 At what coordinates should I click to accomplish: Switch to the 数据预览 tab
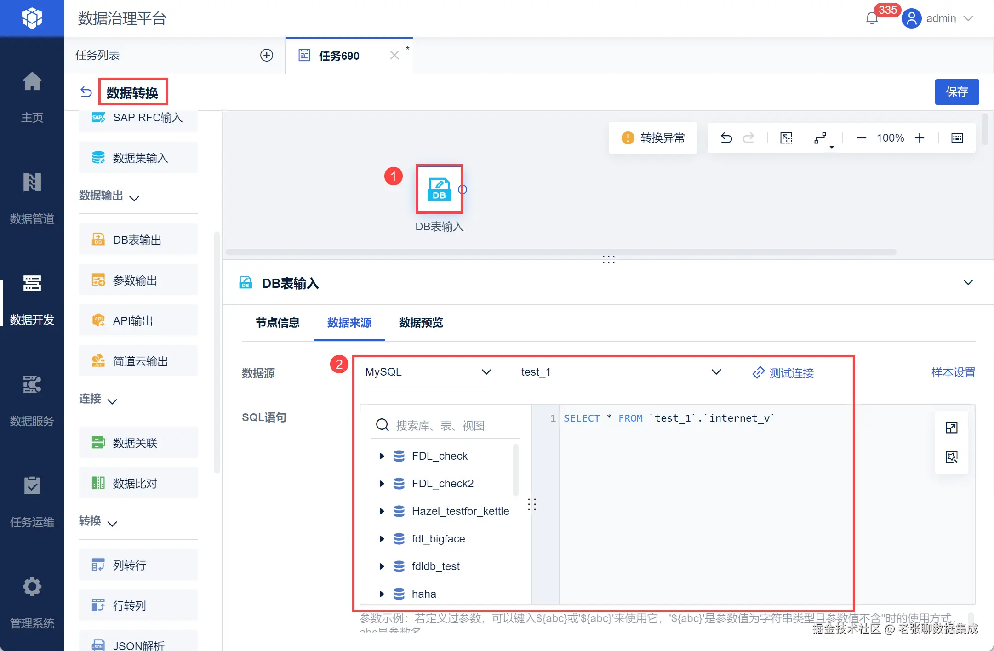[421, 323]
